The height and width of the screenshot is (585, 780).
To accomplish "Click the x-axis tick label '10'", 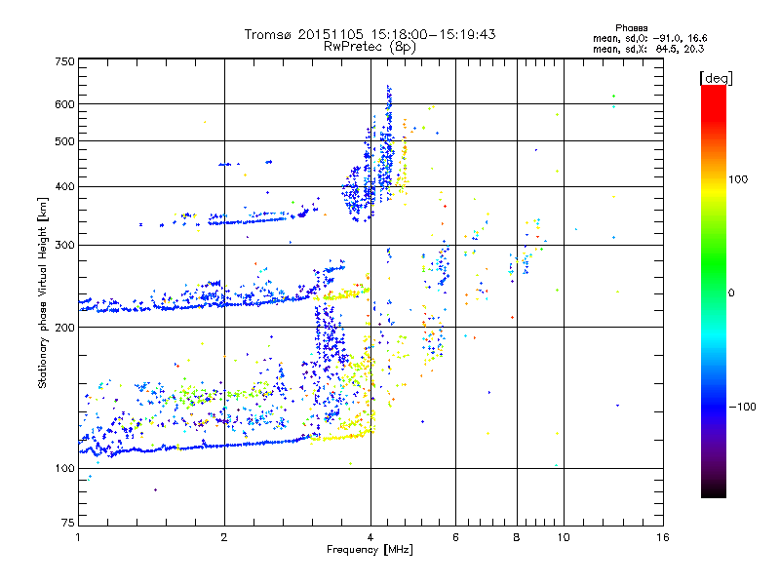I will click(x=564, y=537).
